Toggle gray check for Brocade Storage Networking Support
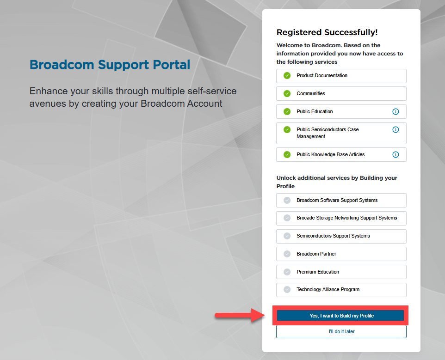445x360 pixels. click(287, 218)
